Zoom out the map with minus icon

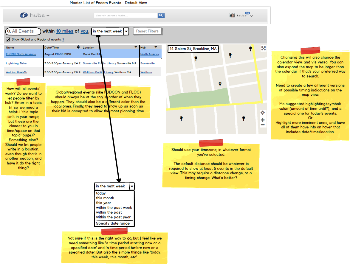263,125
